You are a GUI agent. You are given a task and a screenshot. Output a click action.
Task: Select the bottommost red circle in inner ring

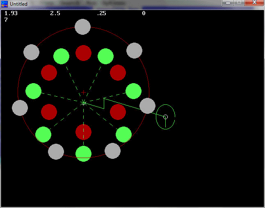click(83, 132)
